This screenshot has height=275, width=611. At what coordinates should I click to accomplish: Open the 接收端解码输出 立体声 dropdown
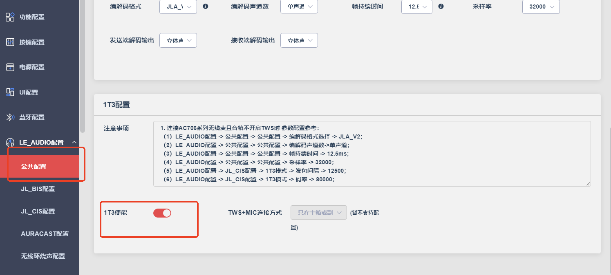(299, 40)
